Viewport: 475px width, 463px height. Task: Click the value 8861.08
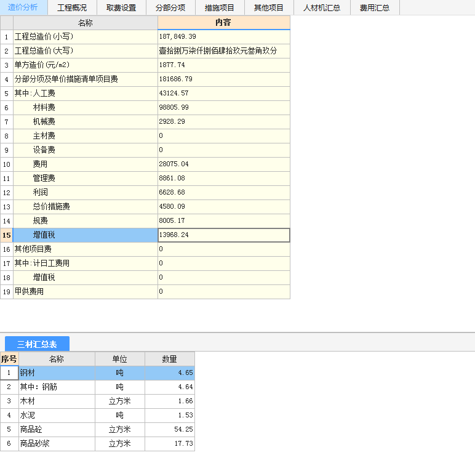coord(223,179)
